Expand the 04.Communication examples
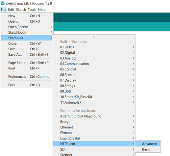170x156 pixels. pos(94,64)
